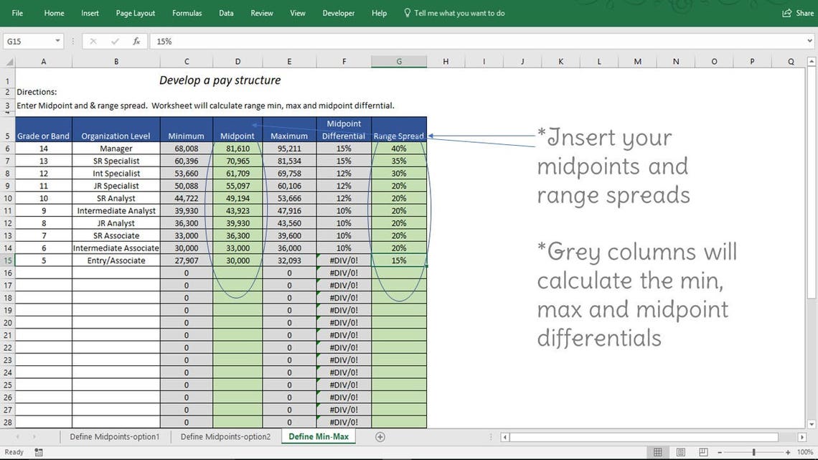Add a new worksheet with the plus button
This screenshot has height=460, width=818.
[x=380, y=436]
